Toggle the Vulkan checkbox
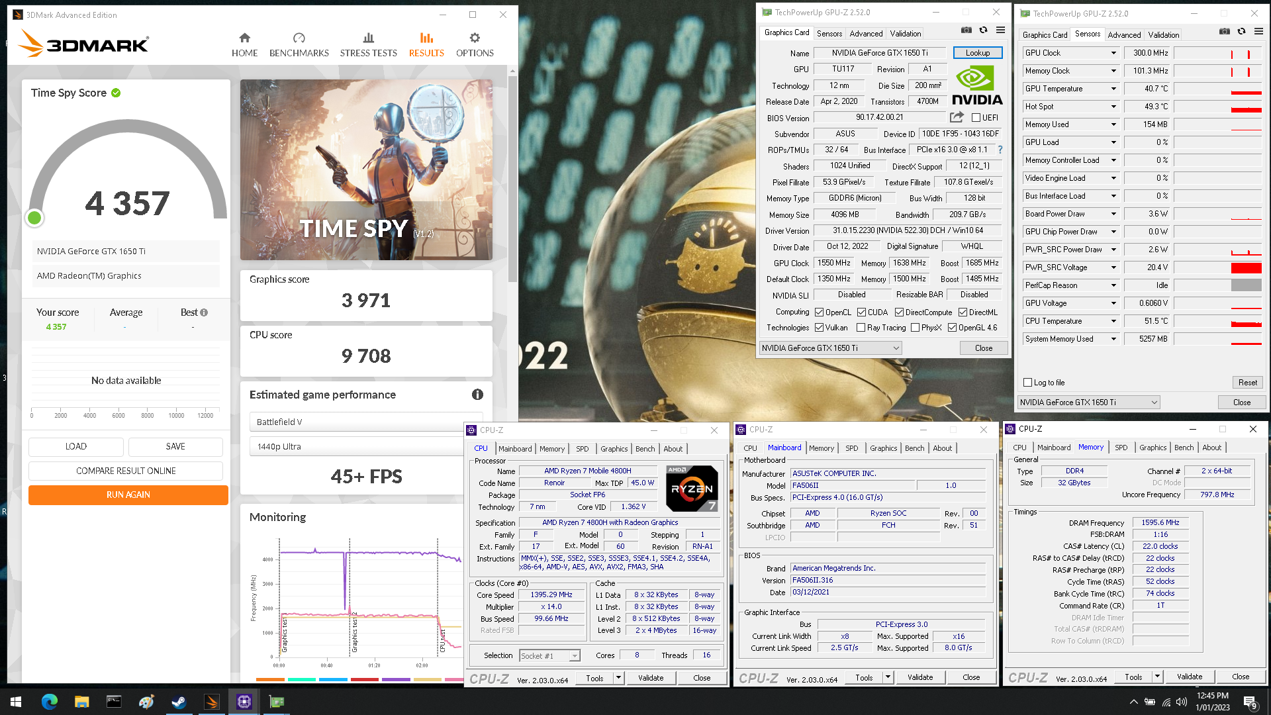 [x=819, y=328]
